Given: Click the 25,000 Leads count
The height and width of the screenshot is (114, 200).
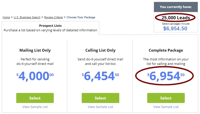Looking at the screenshot, I should pyautogui.click(x=175, y=18).
